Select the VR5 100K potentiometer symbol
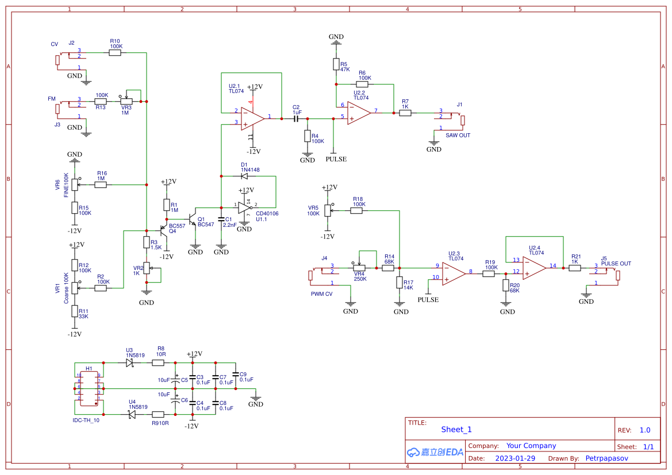 click(328, 210)
